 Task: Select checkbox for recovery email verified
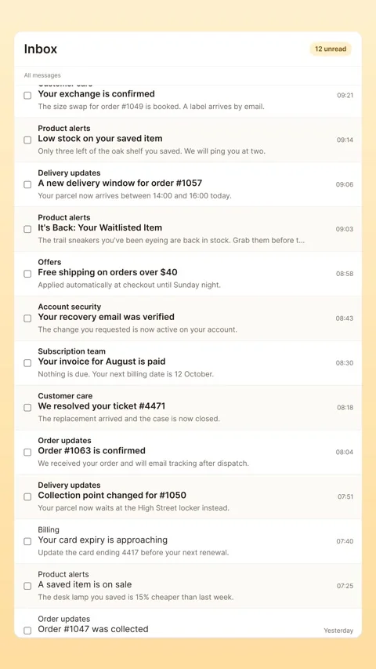27,318
